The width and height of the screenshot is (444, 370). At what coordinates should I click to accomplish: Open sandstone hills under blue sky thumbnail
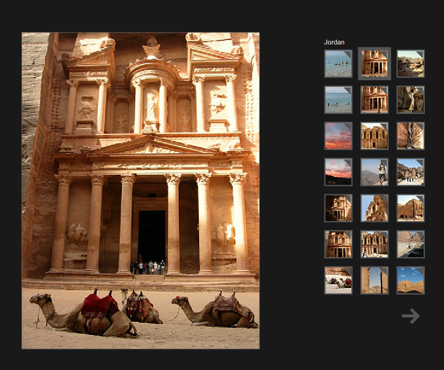click(x=411, y=280)
